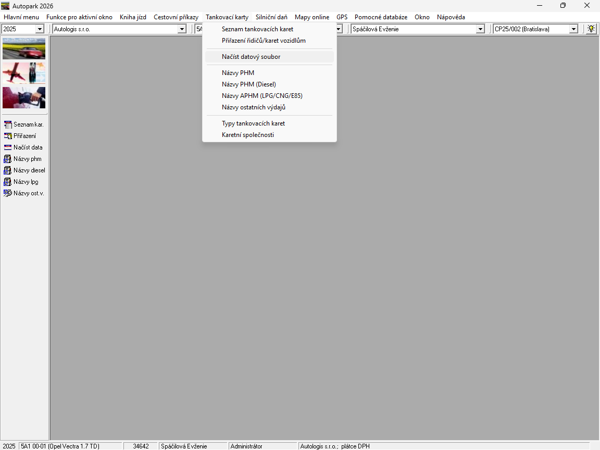Click the red car thumbnail image
The height and width of the screenshot is (450, 600).
24,48
